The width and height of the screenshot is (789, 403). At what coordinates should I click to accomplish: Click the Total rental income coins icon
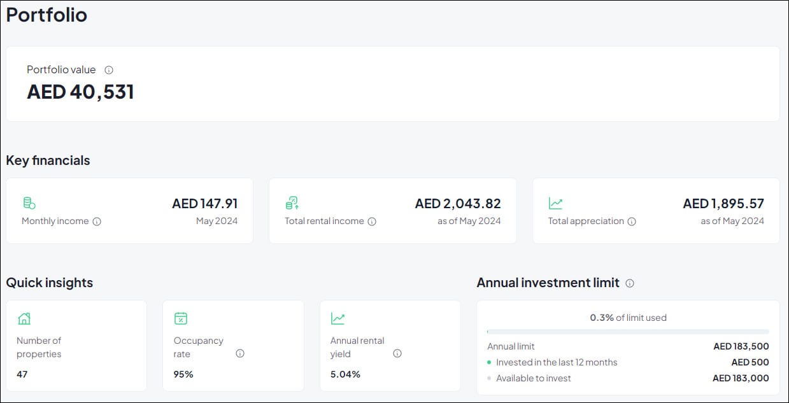click(x=292, y=203)
